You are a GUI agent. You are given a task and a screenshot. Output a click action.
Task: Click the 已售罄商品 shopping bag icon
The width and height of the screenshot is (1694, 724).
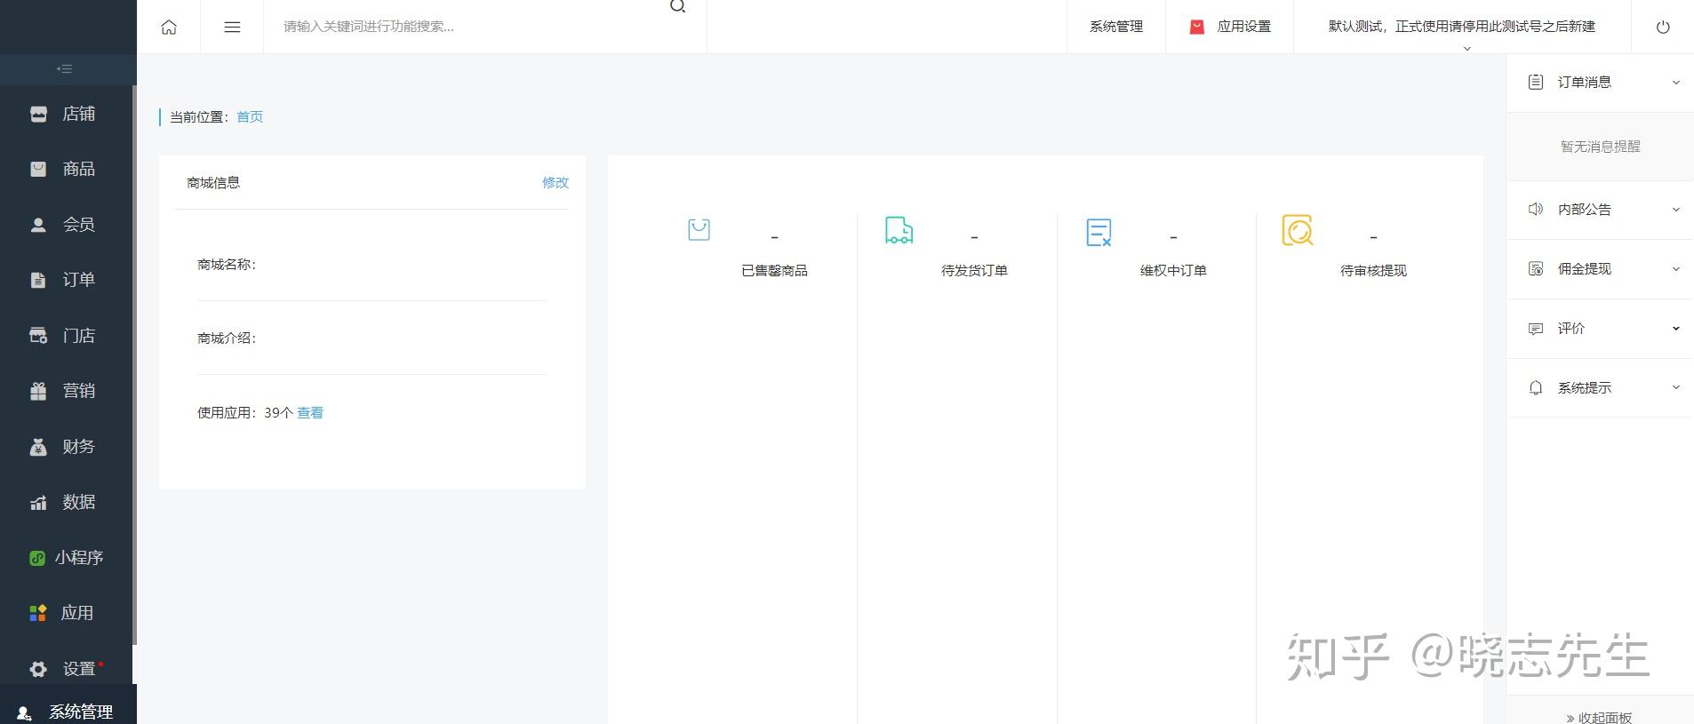[699, 230]
